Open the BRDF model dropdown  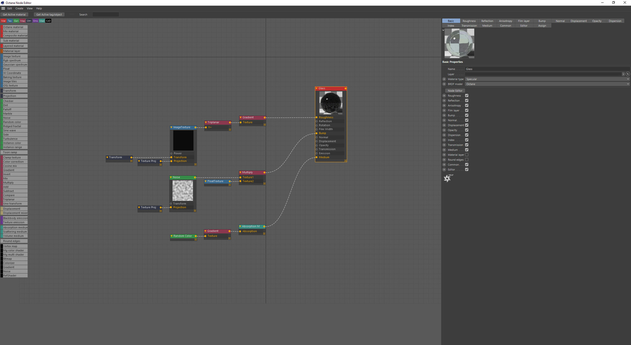pyautogui.click(x=547, y=84)
